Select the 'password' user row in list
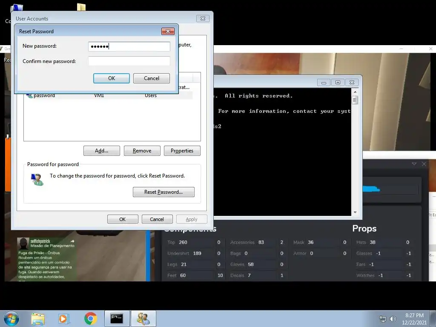Image resolution: width=436 pixels, height=327 pixels. click(109, 96)
